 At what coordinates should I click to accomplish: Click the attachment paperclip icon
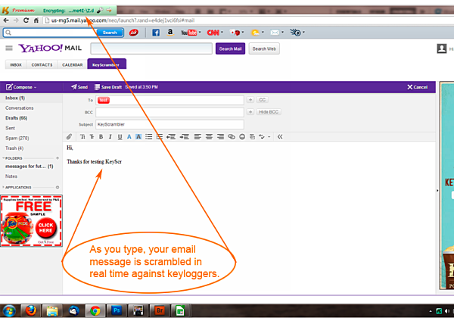[70, 136]
